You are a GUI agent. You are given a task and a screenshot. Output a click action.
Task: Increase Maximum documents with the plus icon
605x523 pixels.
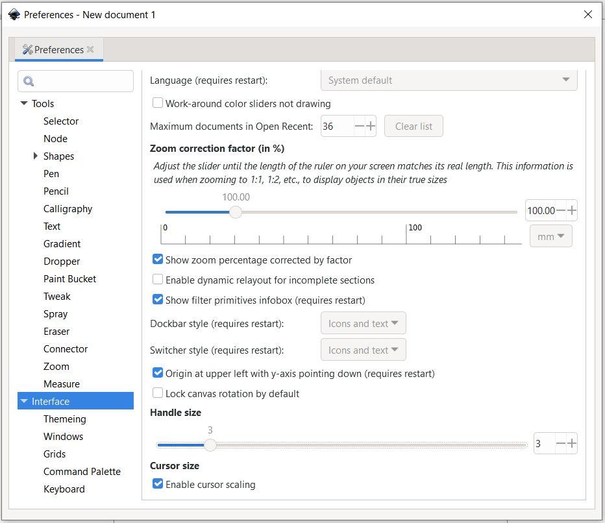tap(371, 126)
